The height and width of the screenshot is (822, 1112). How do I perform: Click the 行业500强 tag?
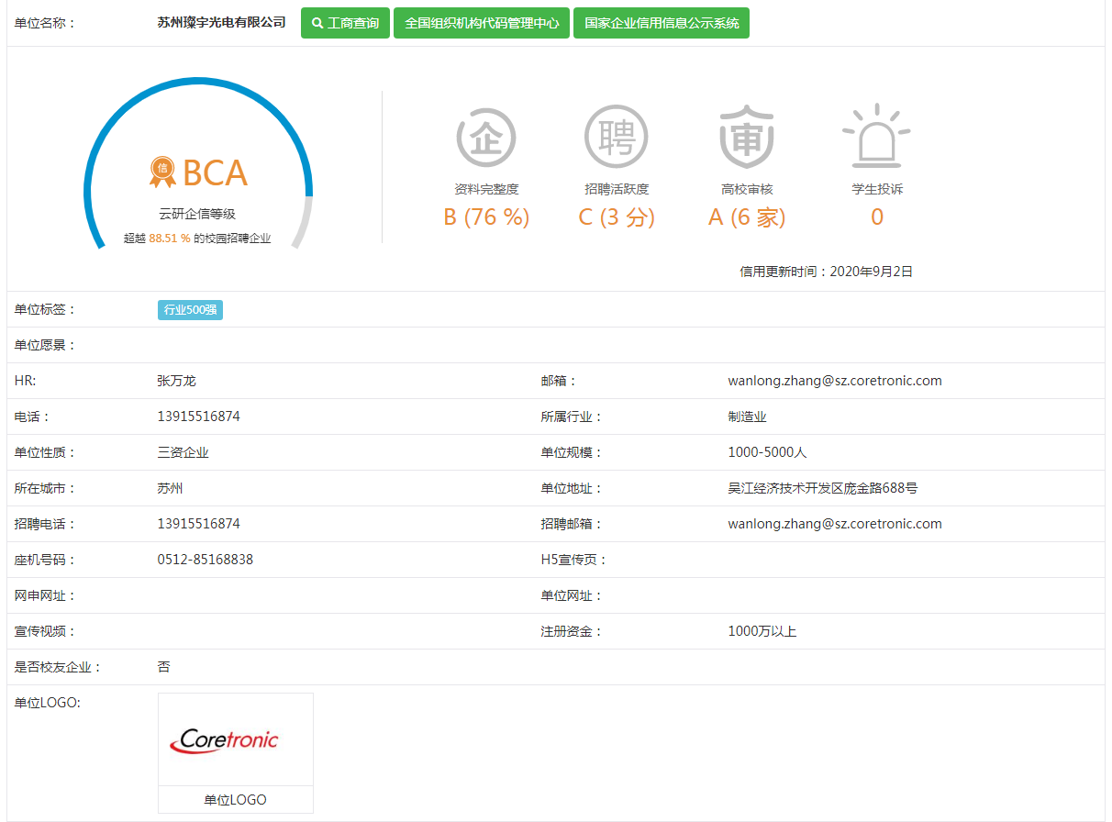click(190, 310)
